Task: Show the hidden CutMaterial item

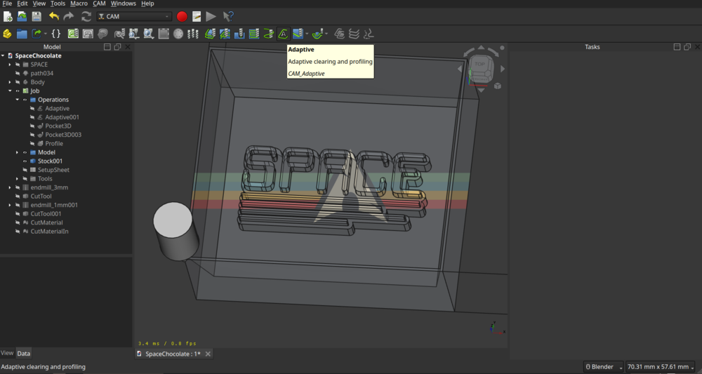Action: pos(18,222)
